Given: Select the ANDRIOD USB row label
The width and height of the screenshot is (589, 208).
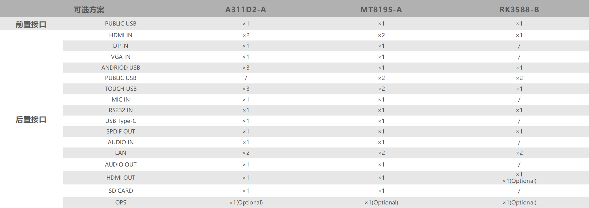Looking at the screenshot, I should click(x=121, y=68).
